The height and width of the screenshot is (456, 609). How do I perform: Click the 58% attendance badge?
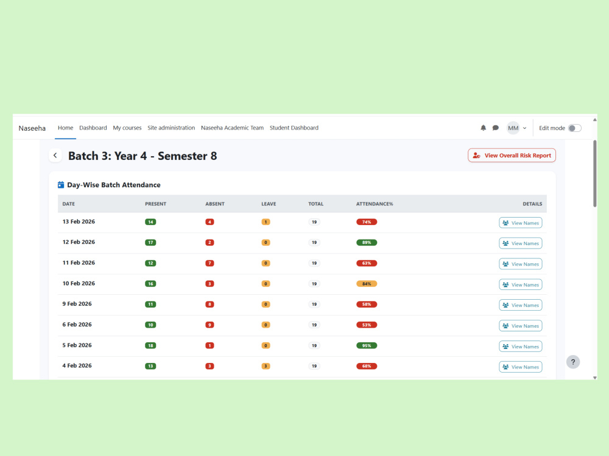point(367,305)
